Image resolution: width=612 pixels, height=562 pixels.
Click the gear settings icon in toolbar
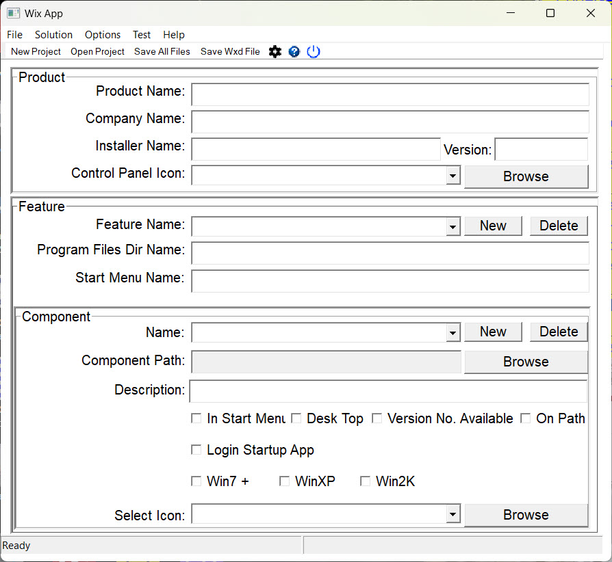click(275, 51)
